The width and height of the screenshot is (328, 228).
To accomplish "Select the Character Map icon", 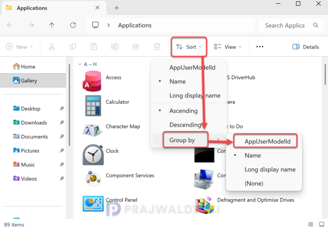I will pos(93,130).
